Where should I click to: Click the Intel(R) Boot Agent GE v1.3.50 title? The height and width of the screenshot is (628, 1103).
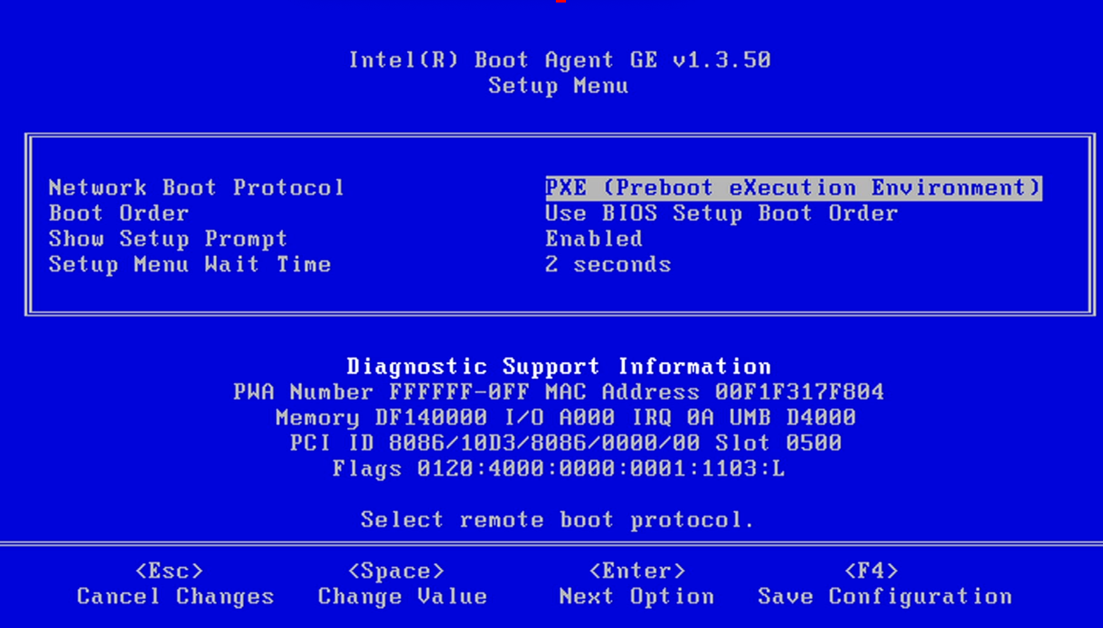click(x=560, y=60)
